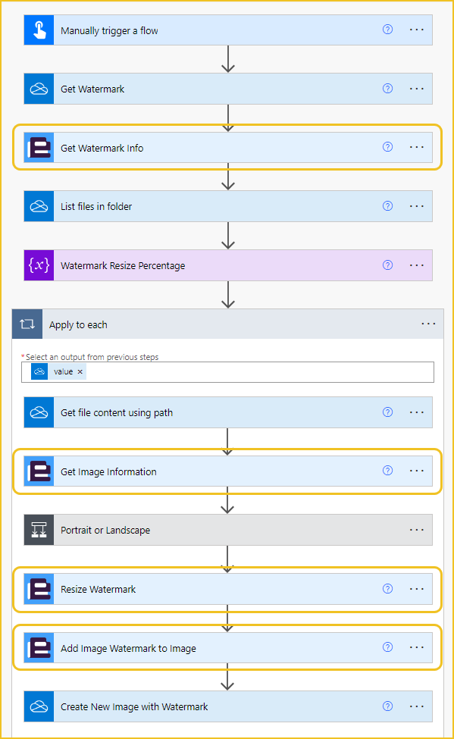
Task: Click the condition icon on Portrait or Landscape
Action: tap(39, 530)
